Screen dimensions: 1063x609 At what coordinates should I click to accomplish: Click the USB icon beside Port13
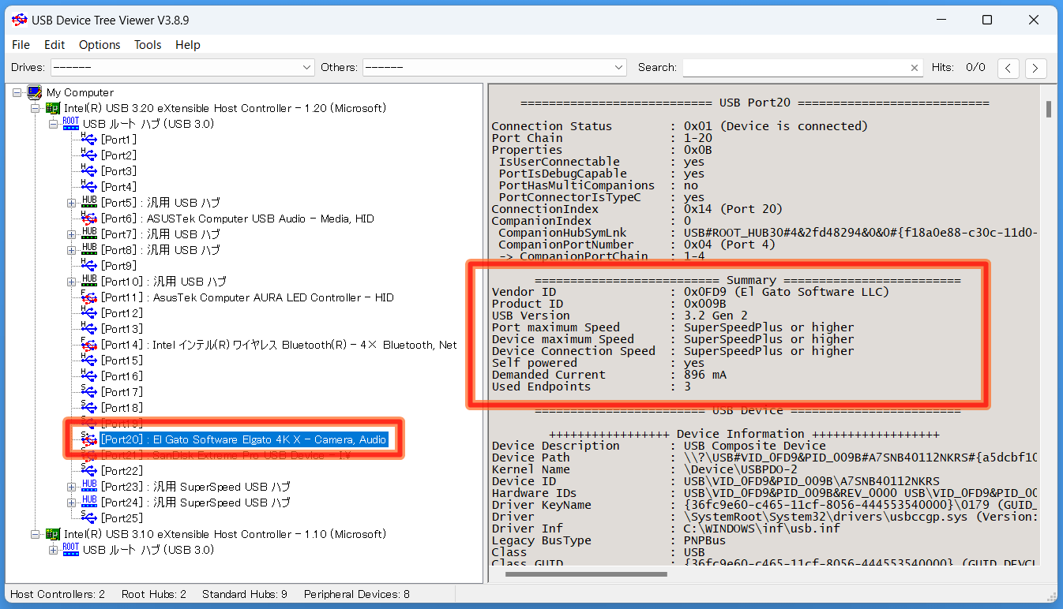coord(89,329)
